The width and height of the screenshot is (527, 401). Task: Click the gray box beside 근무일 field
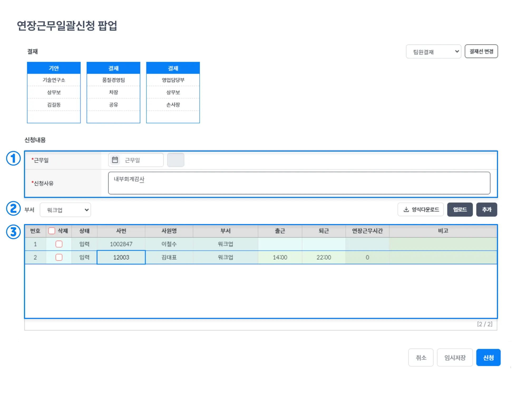(175, 160)
